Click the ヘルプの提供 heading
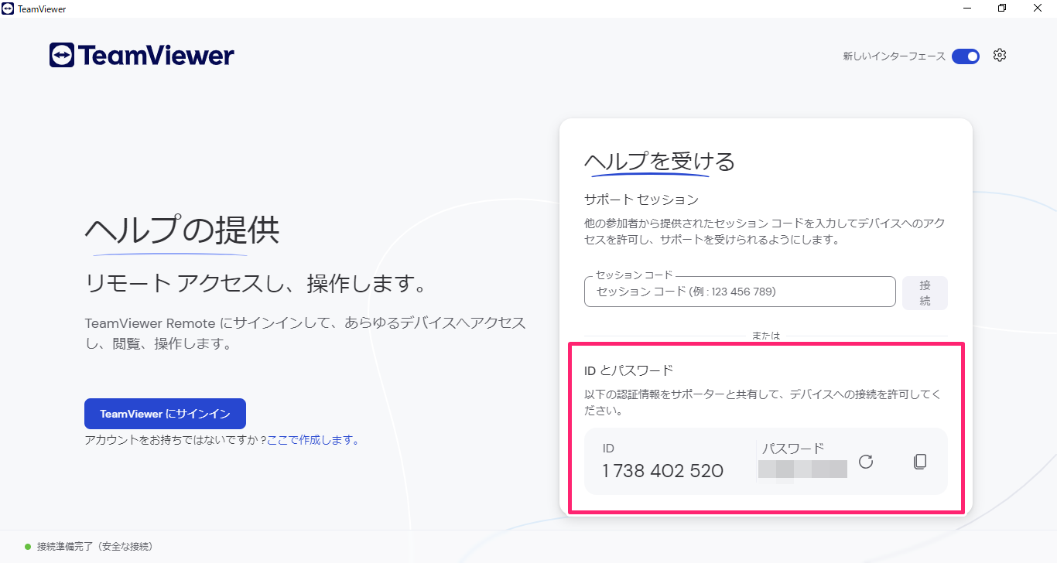Viewport: 1057px width, 563px height. pos(182,230)
